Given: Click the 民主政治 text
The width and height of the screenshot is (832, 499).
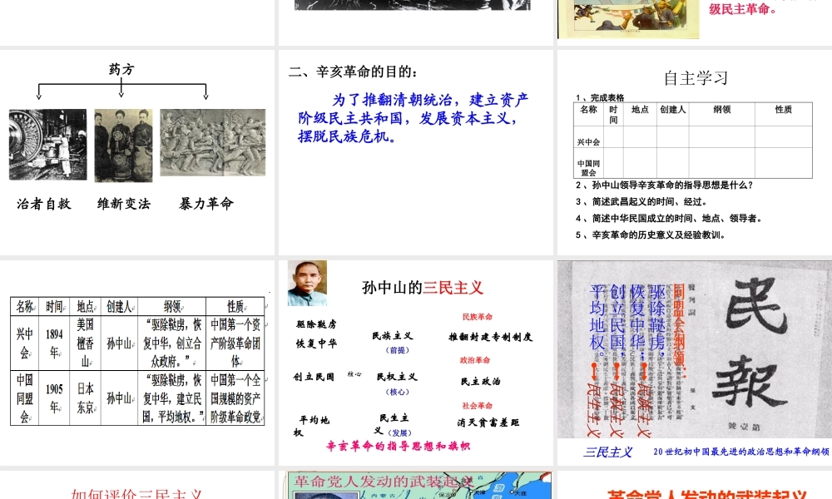Looking at the screenshot, I should [481, 381].
